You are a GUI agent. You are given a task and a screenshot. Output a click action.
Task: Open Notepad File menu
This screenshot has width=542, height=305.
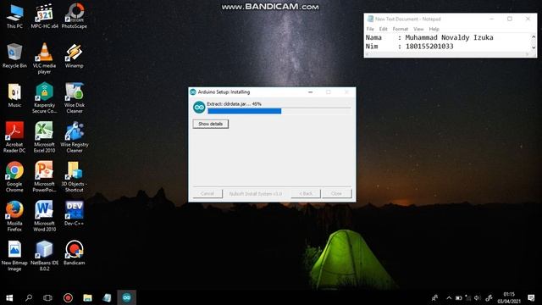tap(370, 29)
